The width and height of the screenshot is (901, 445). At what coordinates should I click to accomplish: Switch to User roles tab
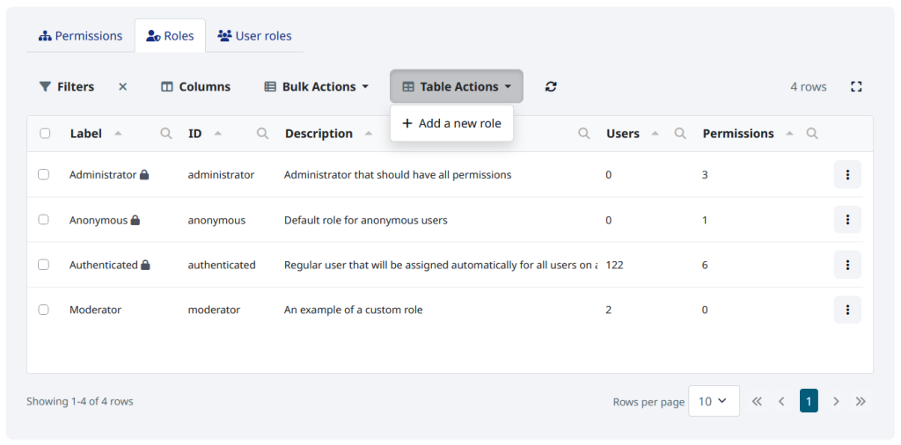pyautogui.click(x=254, y=35)
